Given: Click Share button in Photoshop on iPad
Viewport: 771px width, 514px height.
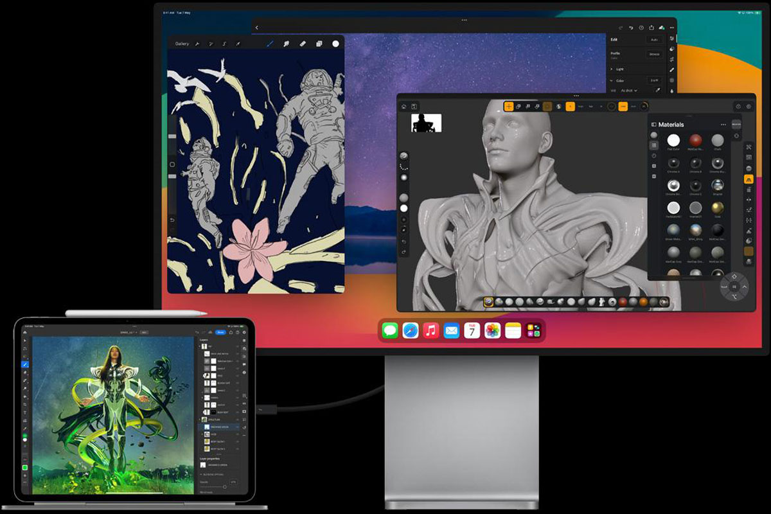Looking at the screenshot, I should click(x=220, y=332).
